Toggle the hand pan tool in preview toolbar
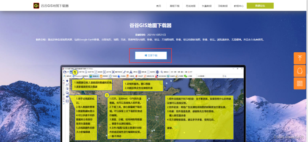This screenshot has height=142, width=308. [71, 72]
